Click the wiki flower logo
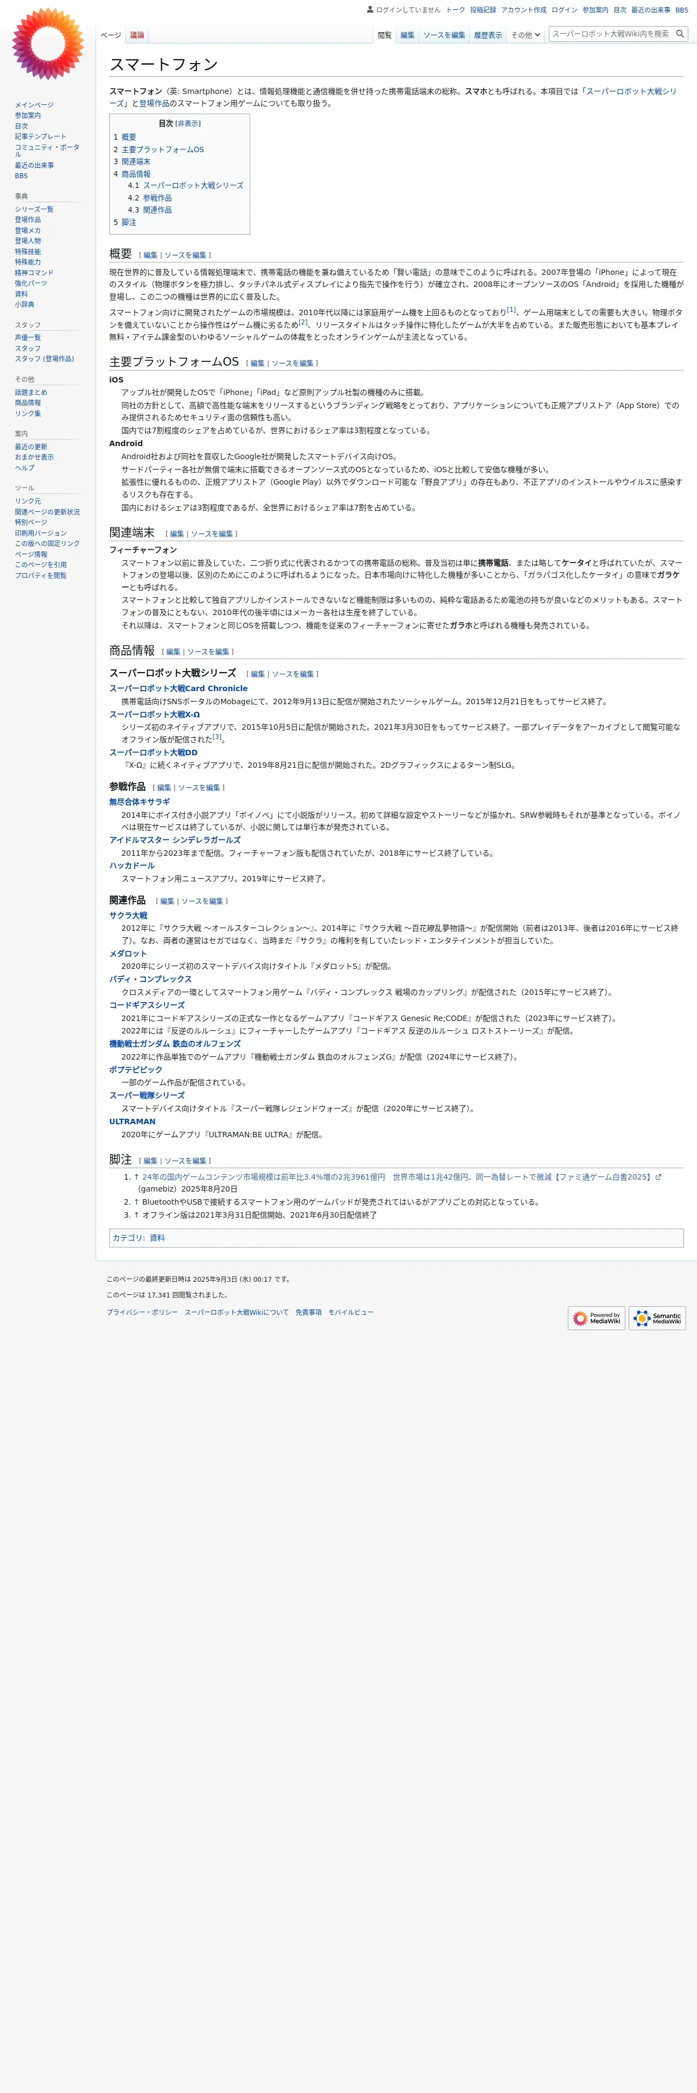697x2093 pixels. click(x=48, y=44)
